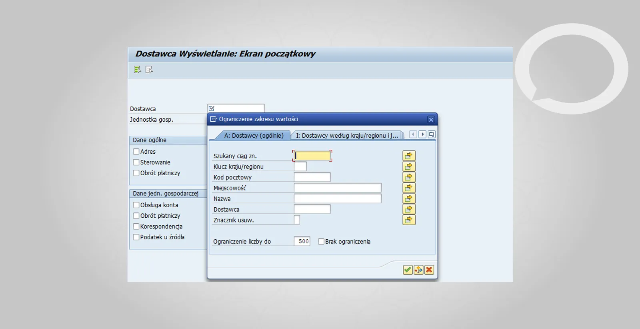
Task: Click the Jednostka gosp. label
Action: point(152,119)
